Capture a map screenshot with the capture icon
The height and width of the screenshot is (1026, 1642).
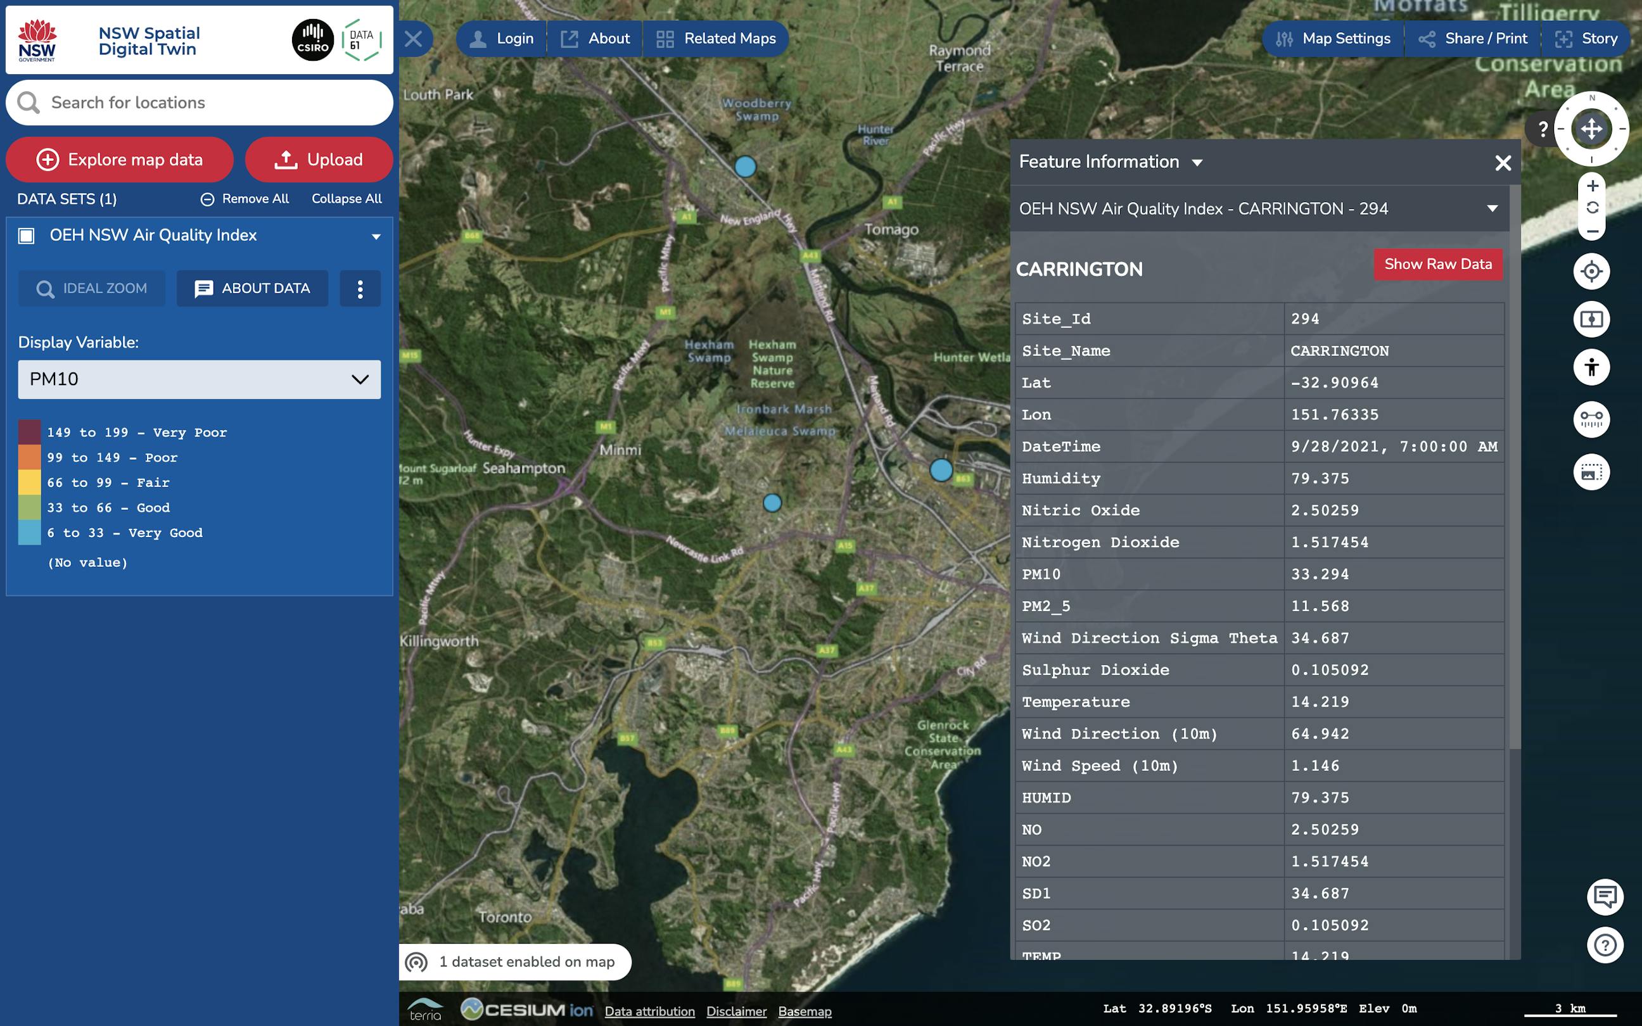tap(1593, 471)
